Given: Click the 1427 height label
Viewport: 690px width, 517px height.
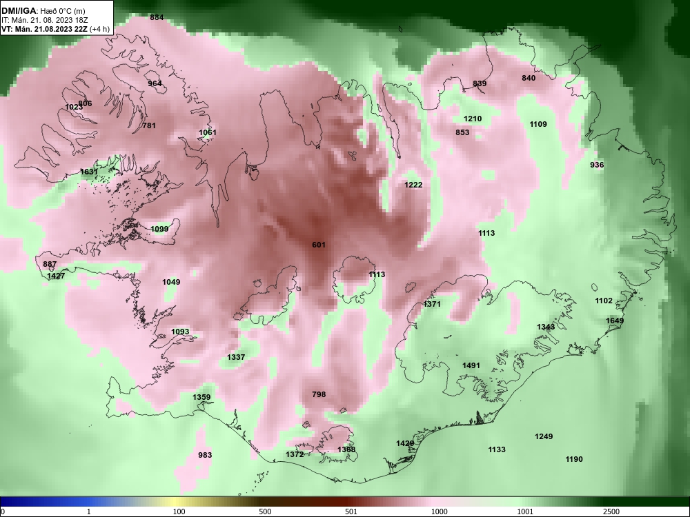Looking at the screenshot, I should tap(56, 276).
